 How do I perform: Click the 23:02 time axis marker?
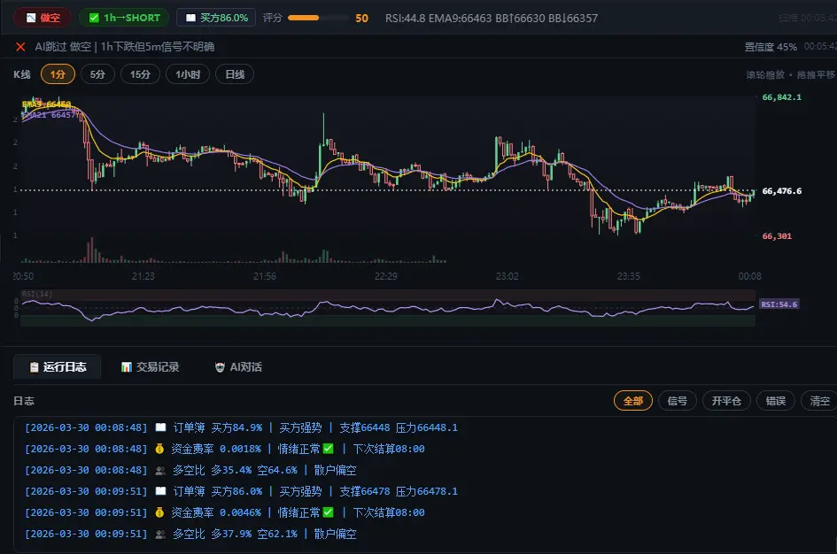tap(508, 276)
